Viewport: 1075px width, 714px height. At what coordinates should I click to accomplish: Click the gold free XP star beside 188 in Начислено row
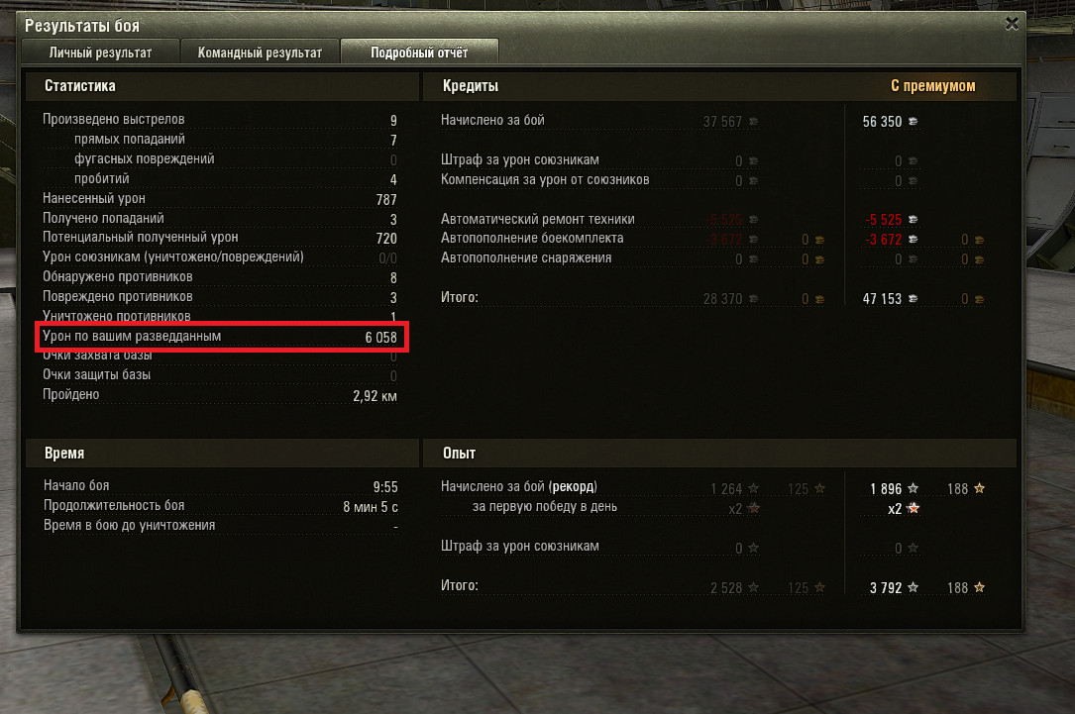979,488
